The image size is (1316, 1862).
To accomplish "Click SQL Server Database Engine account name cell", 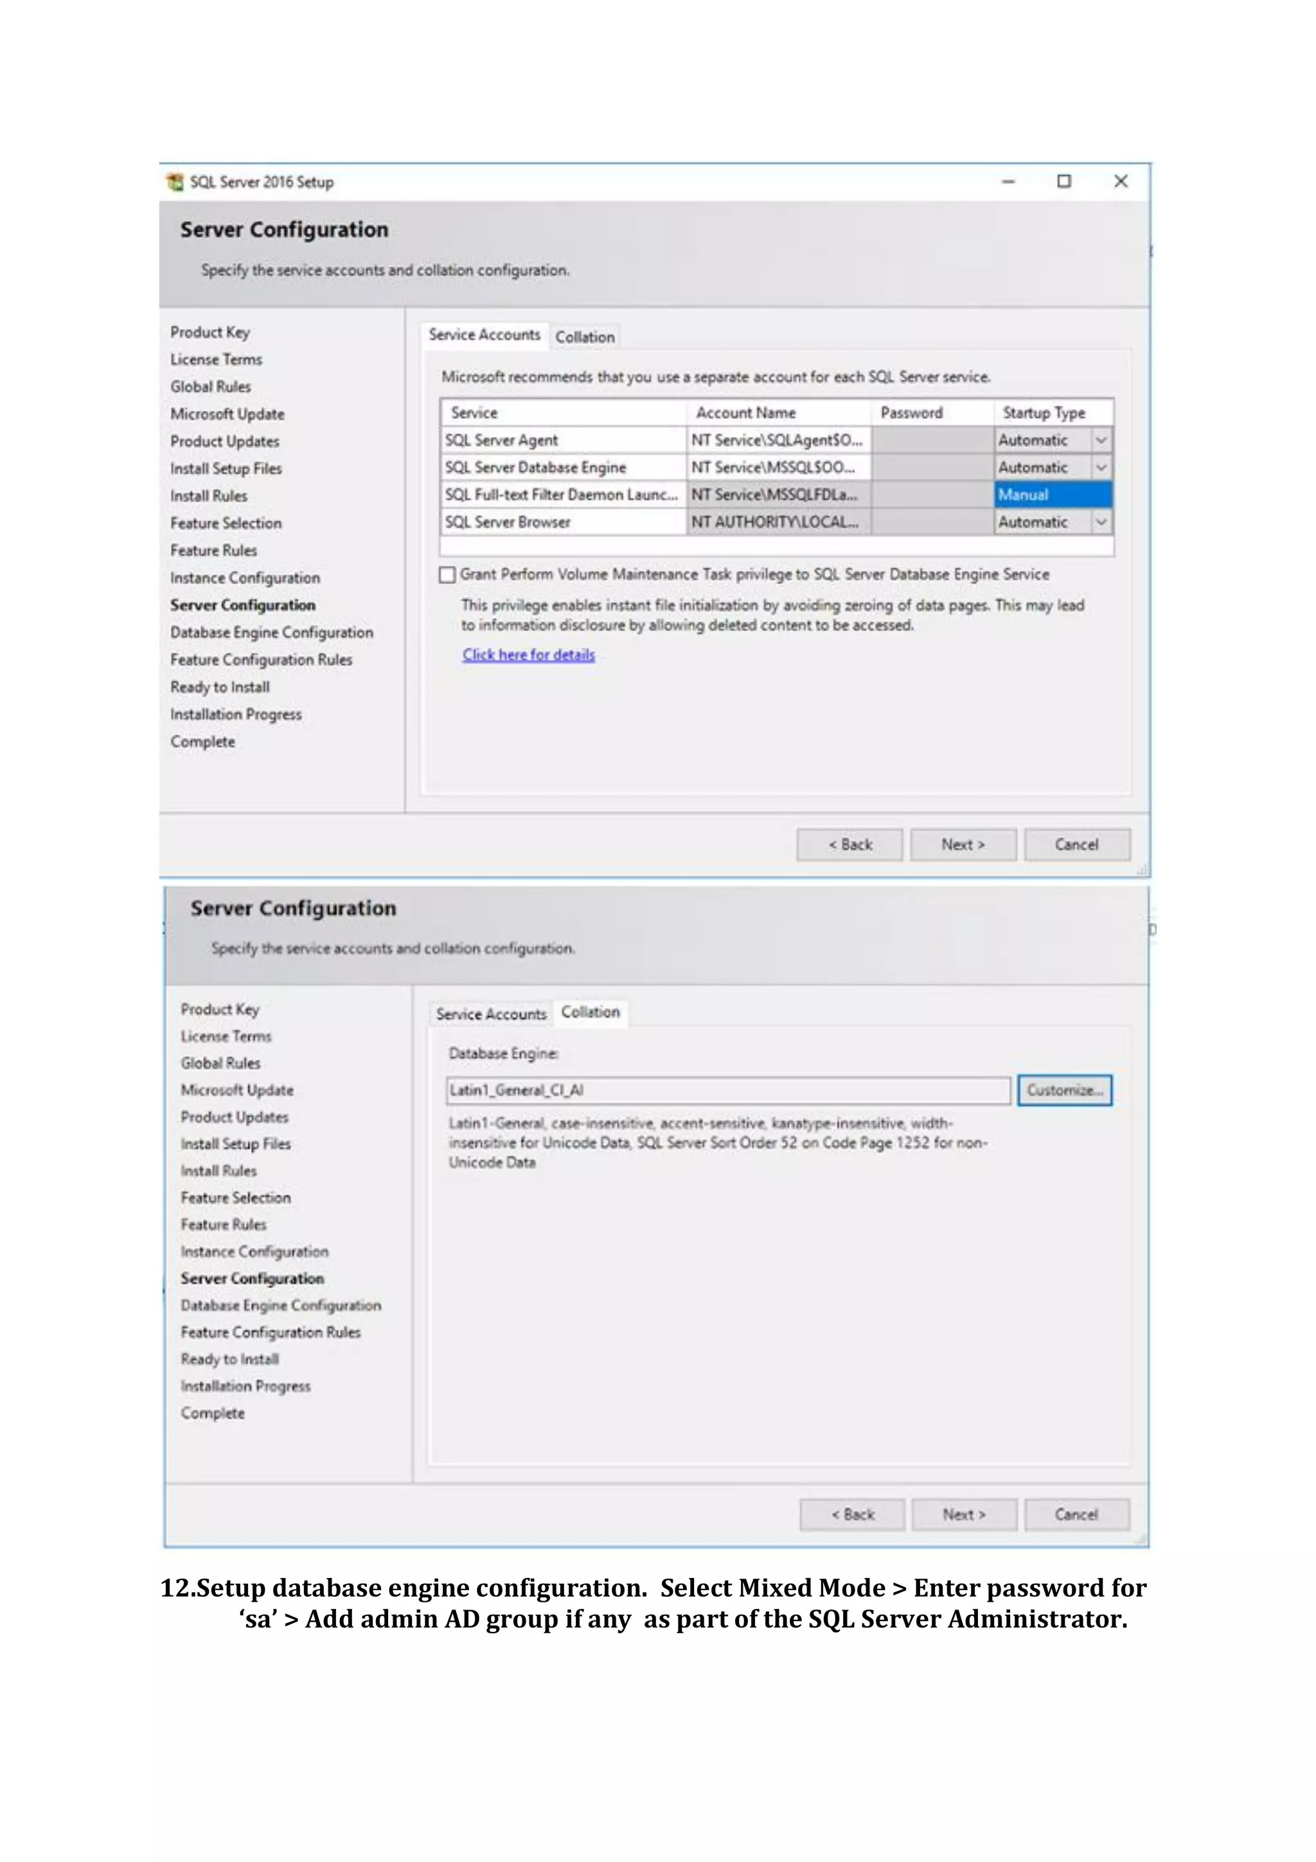I will click(778, 468).
